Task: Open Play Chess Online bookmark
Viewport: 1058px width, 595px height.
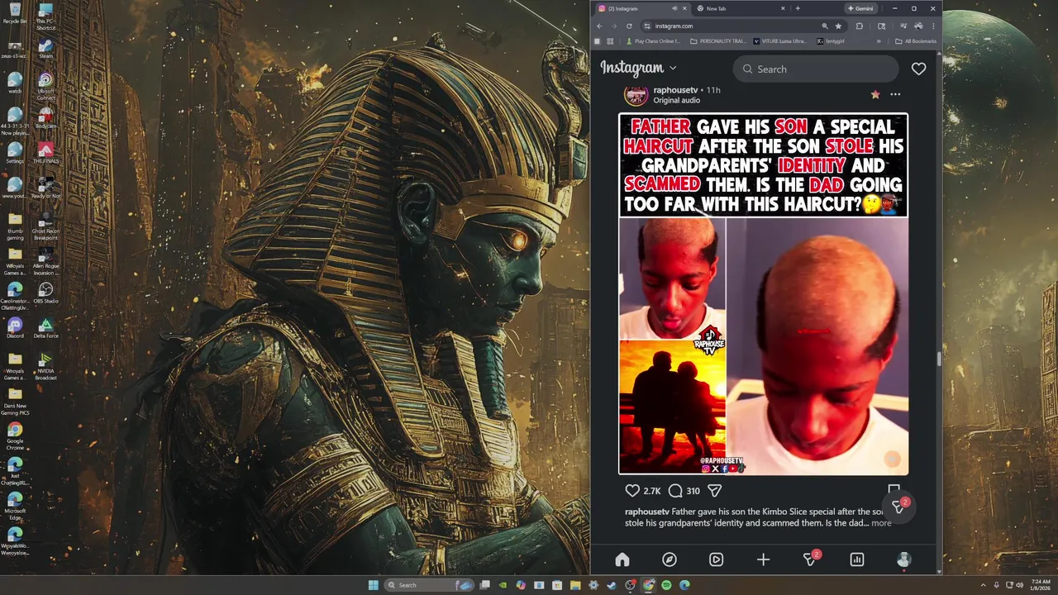Action: [x=653, y=41]
